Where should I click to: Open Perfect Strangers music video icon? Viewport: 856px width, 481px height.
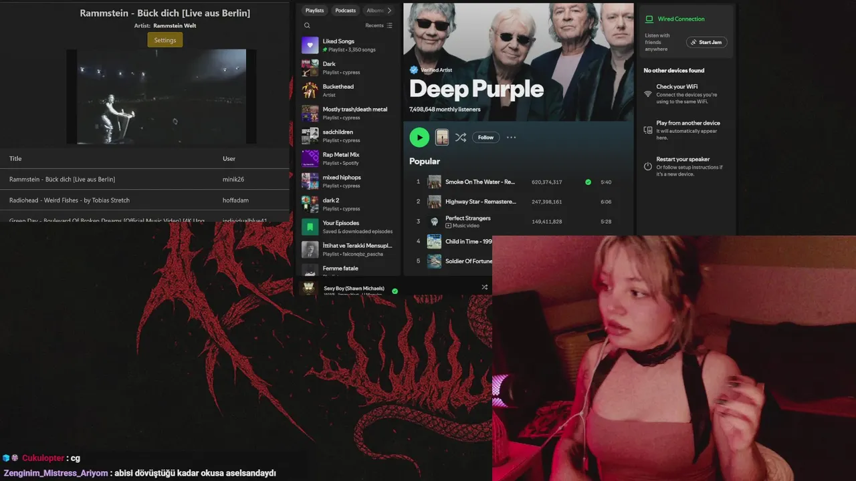coord(449,226)
